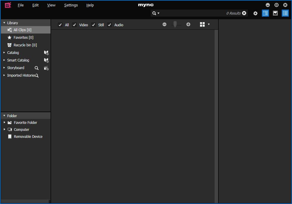
Task: Click the sidebar horizontal scrollbar
Action: [x=25, y=201]
